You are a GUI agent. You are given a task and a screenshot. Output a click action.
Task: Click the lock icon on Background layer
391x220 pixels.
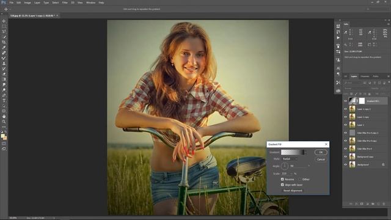click(x=383, y=164)
